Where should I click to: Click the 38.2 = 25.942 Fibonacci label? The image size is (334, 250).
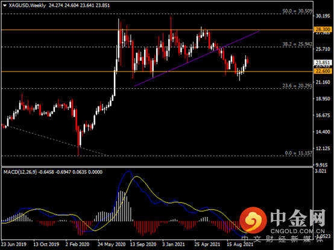point(297,44)
